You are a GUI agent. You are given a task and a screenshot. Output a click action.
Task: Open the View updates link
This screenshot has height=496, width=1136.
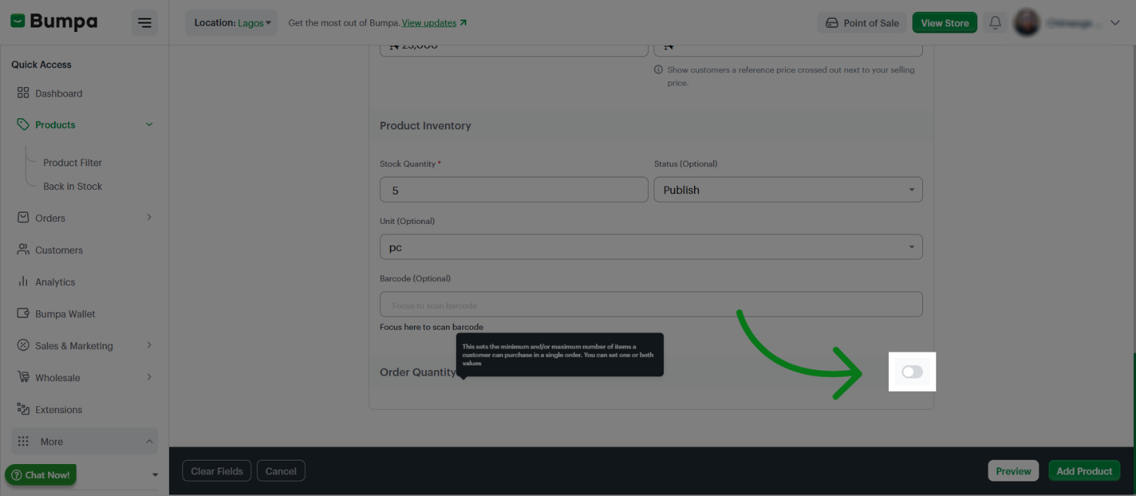[x=434, y=23]
